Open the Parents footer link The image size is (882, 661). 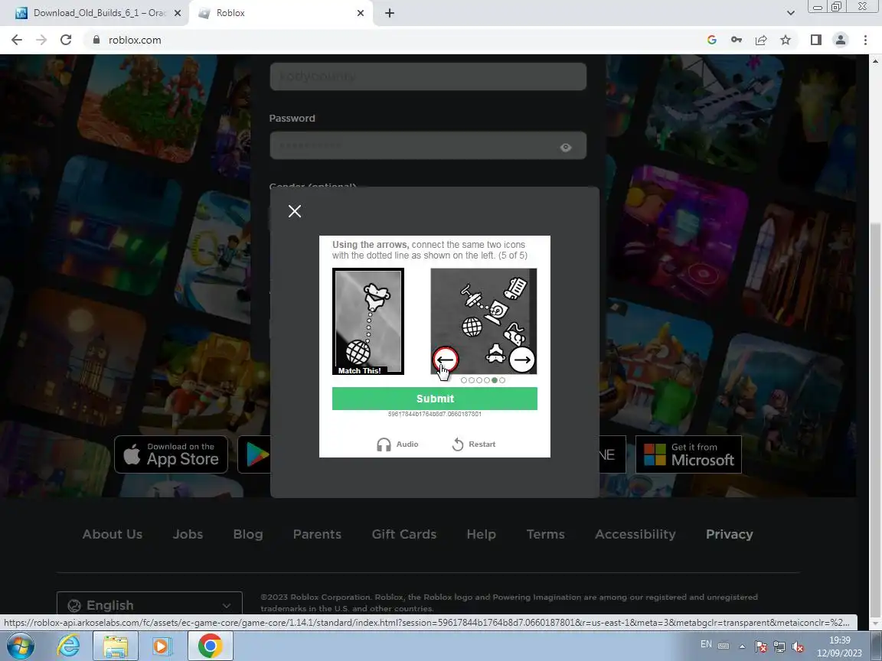(317, 534)
